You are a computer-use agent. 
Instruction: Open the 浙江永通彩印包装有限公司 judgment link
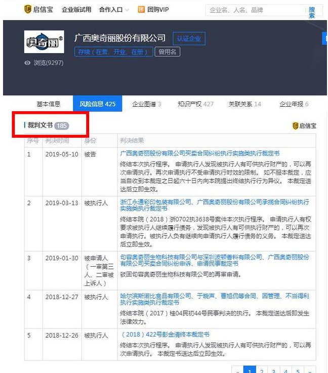(x=215, y=205)
